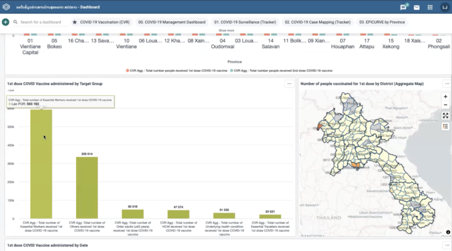Screen dimensions: 452x251
Task: Zoom in on the district map
Action: click(x=445, y=97)
